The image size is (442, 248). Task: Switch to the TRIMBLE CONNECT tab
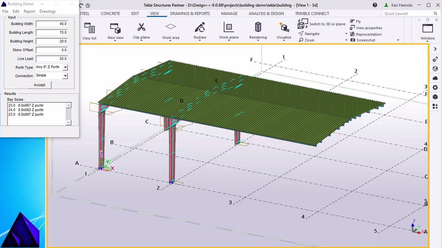click(312, 13)
